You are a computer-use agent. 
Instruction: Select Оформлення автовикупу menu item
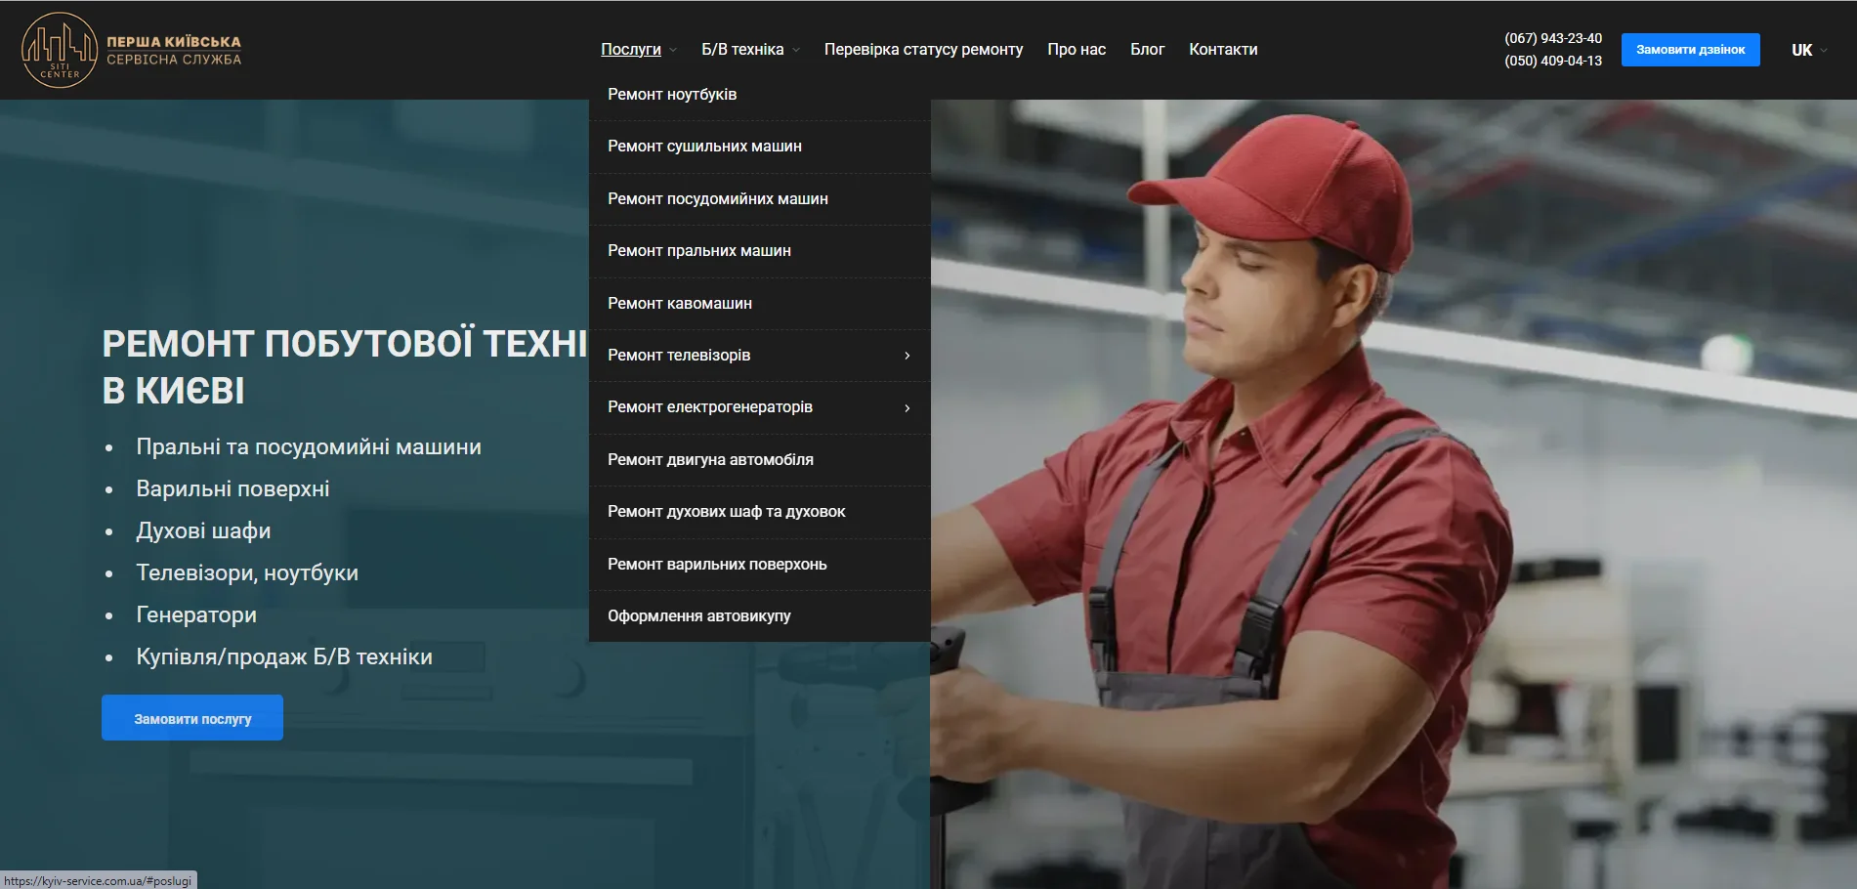[x=698, y=616]
